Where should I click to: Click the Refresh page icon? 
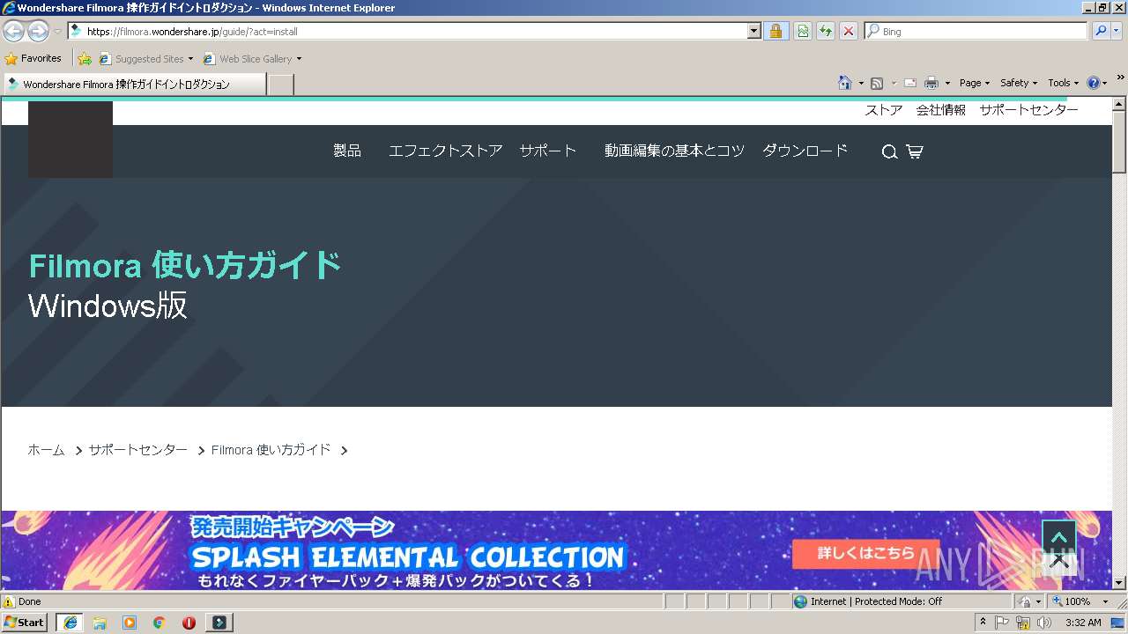[x=826, y=31]
